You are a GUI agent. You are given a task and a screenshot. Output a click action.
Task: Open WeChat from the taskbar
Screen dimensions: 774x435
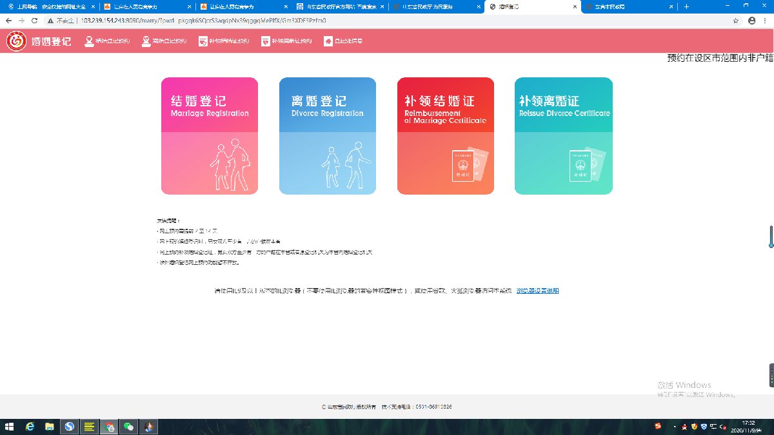tap(130, 427)
